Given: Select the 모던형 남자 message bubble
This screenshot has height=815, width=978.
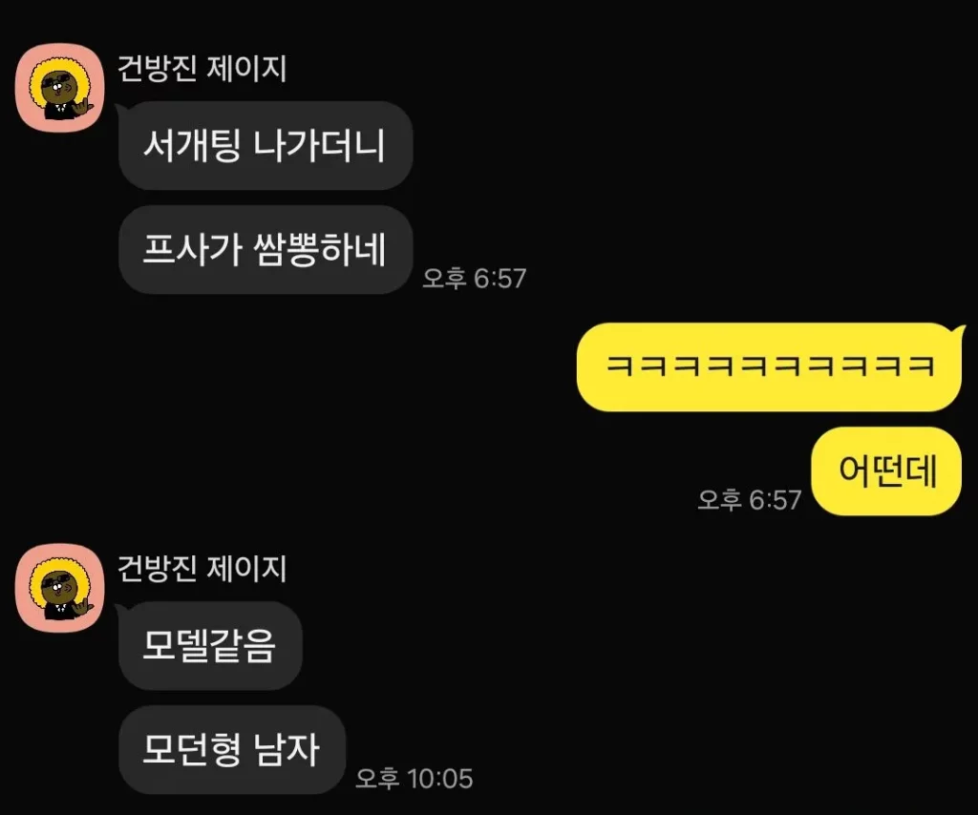Looking at the screenshot, I should click(x=232, y=749).
